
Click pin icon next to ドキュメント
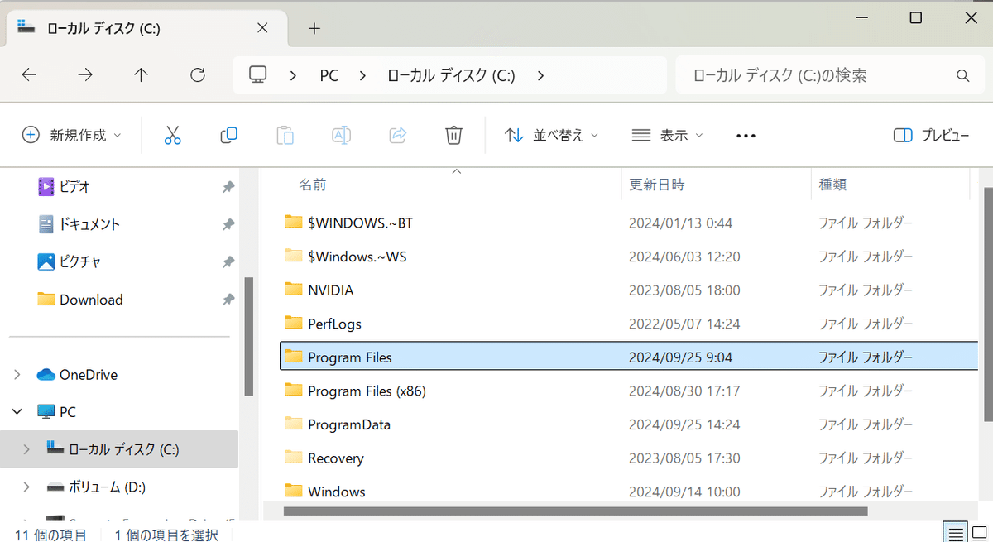pos(228,225)
